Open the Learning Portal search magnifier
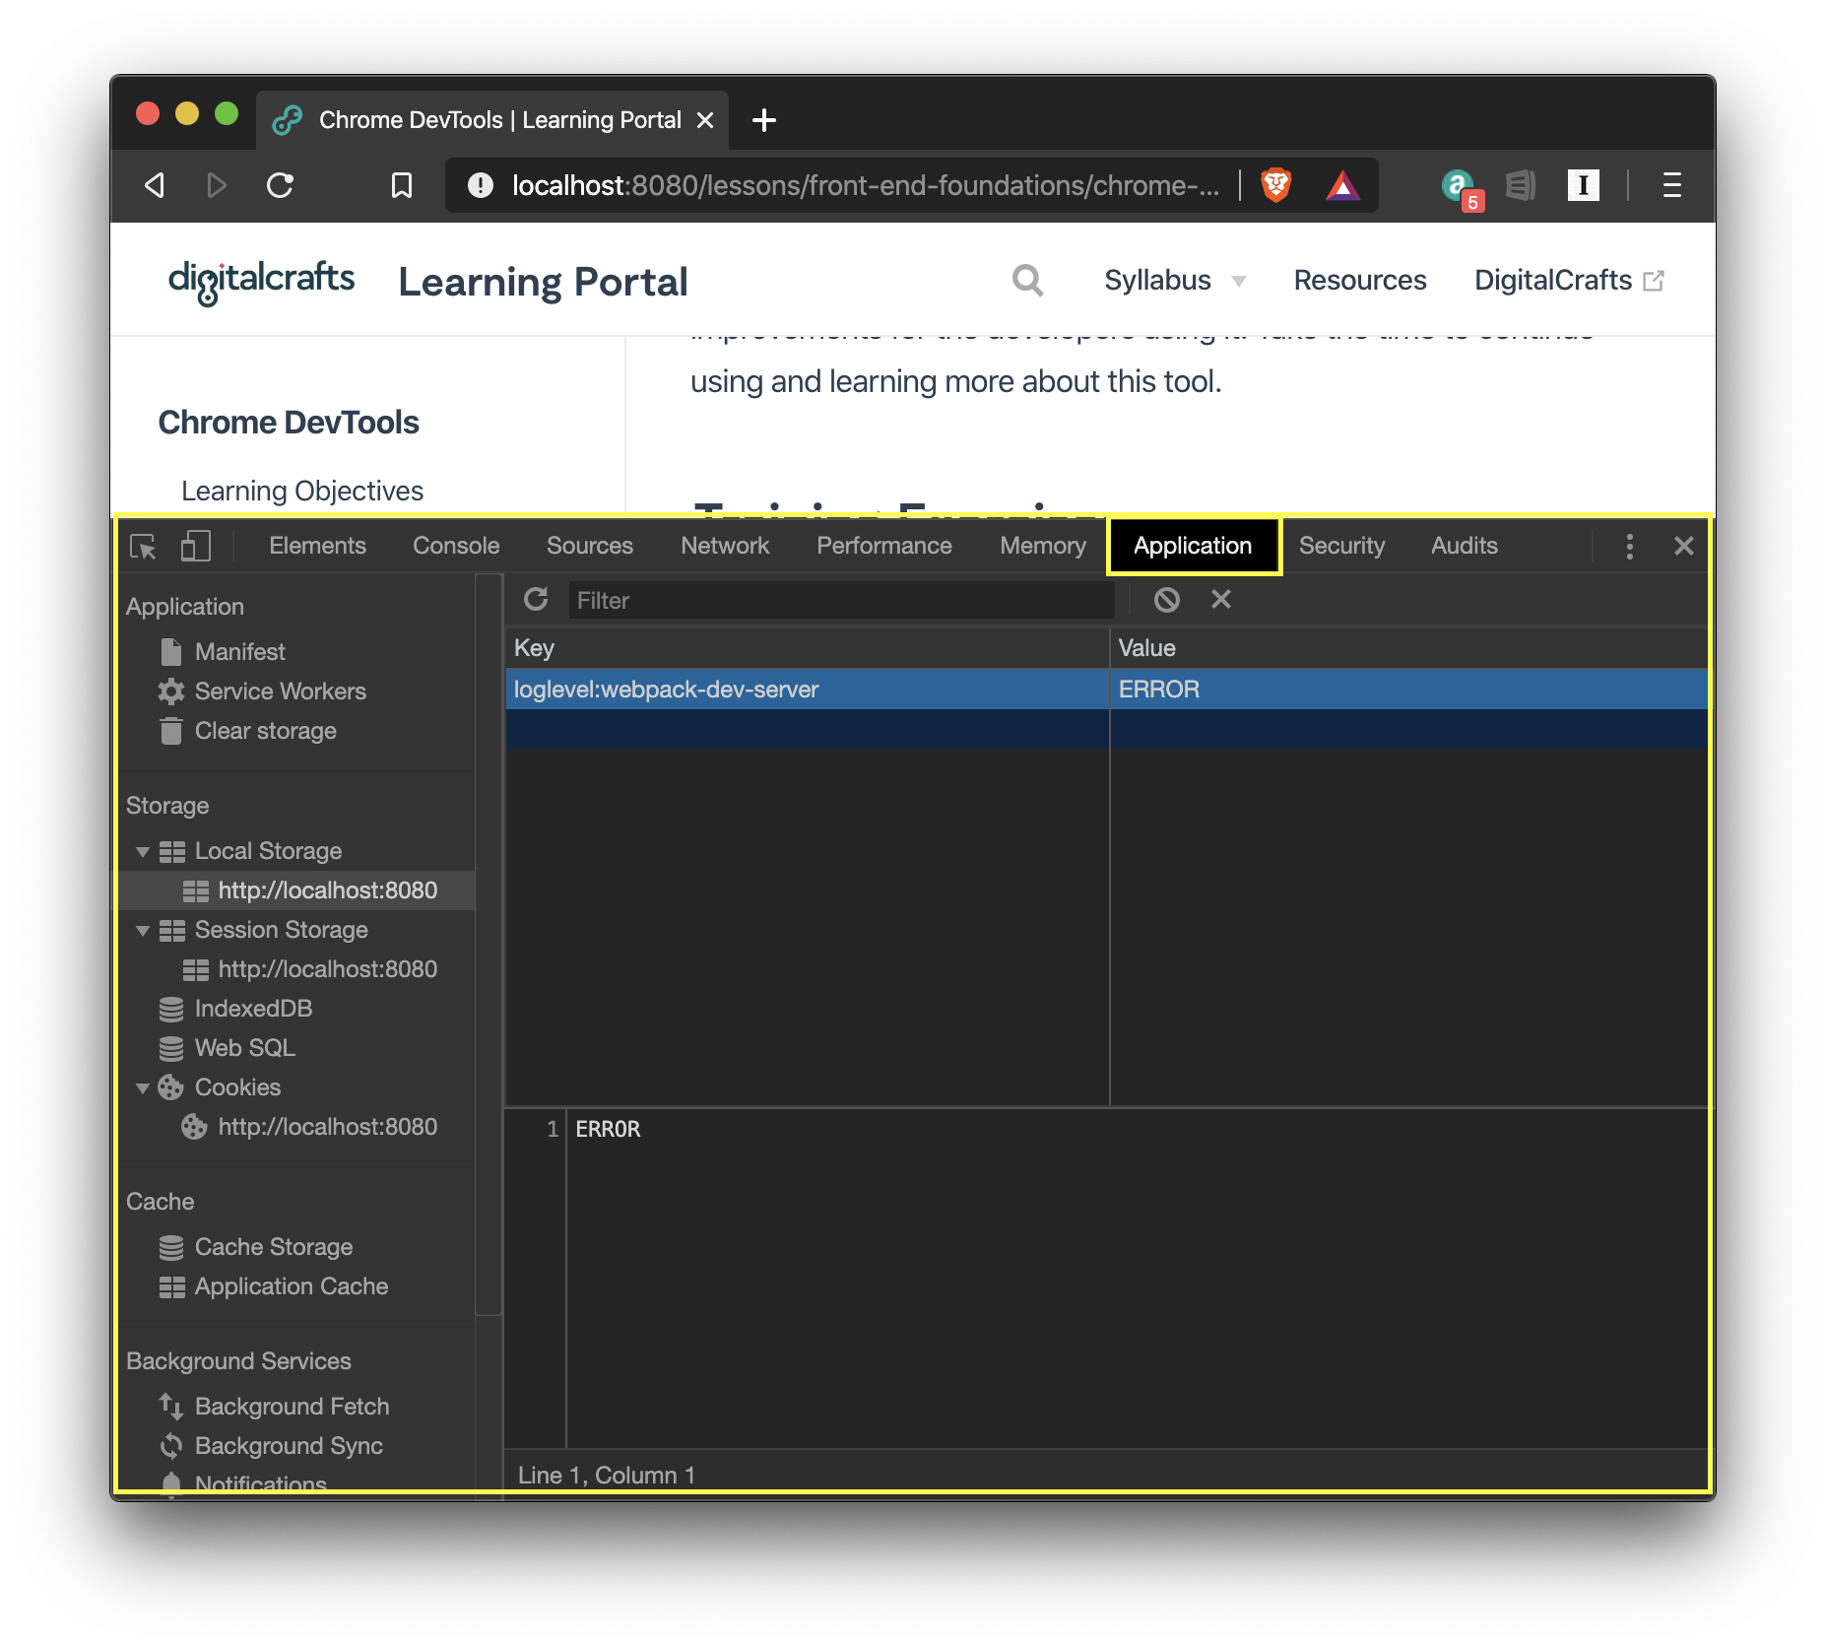 pyautogui.click(x=1027, y=280)
